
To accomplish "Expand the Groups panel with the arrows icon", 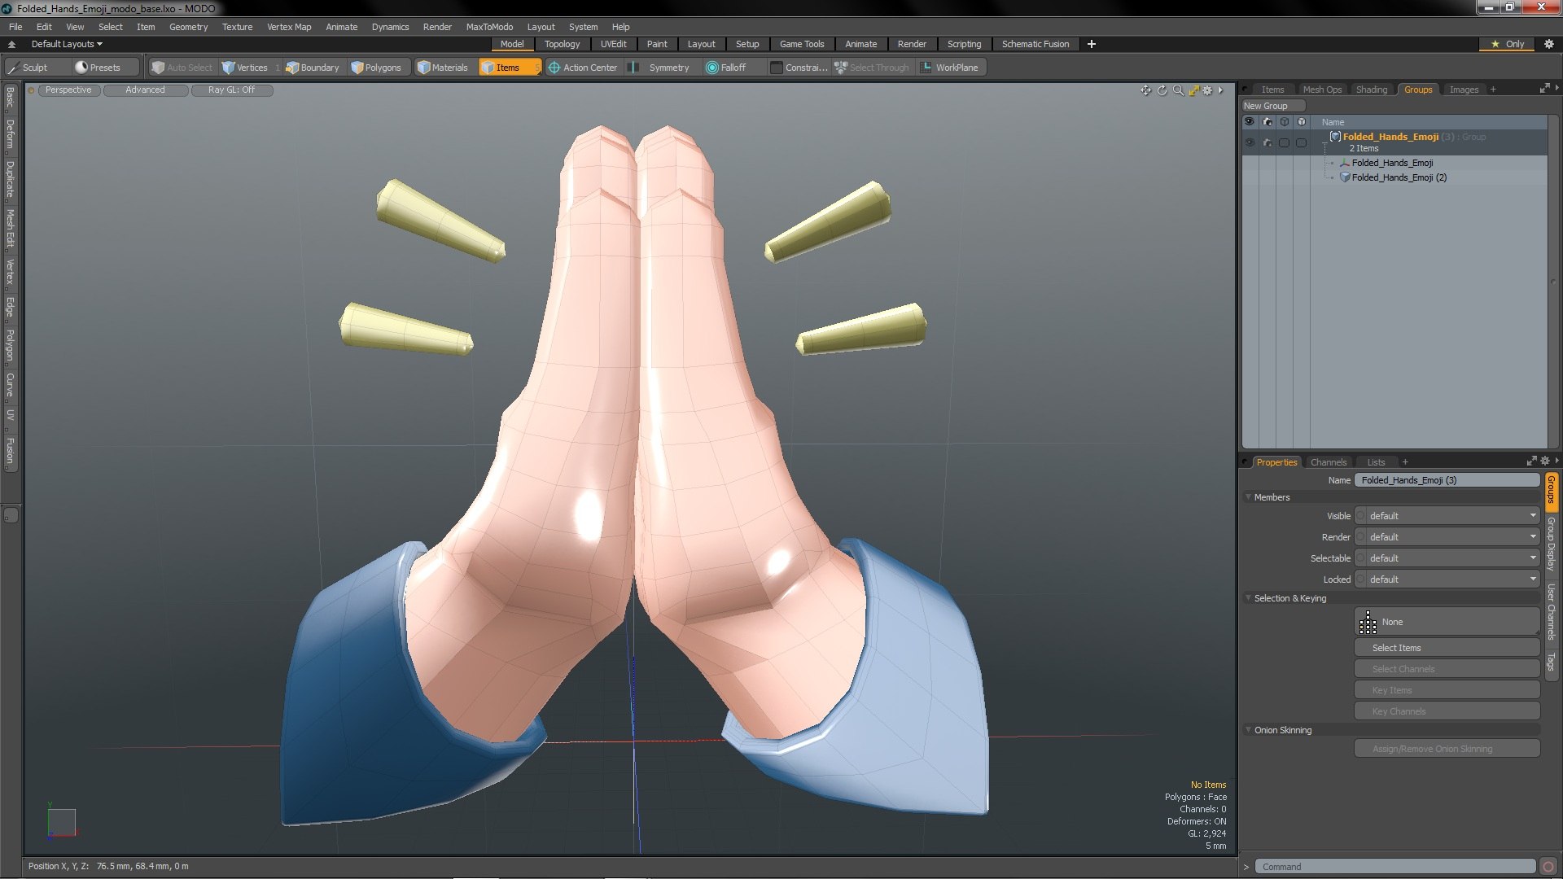I will 1544,88.
